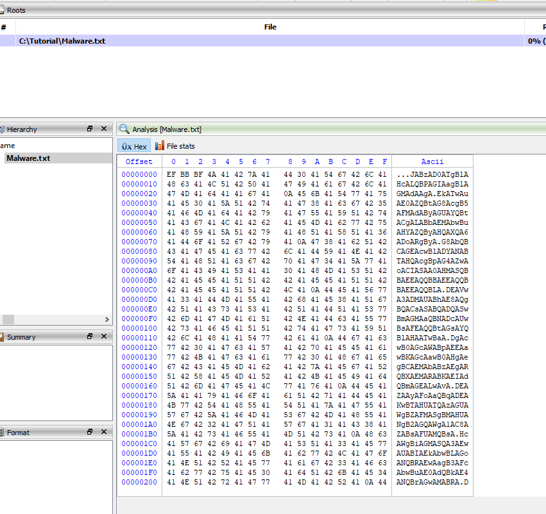Select Malware.txt in the Hierarchy tree

point(28,158)
